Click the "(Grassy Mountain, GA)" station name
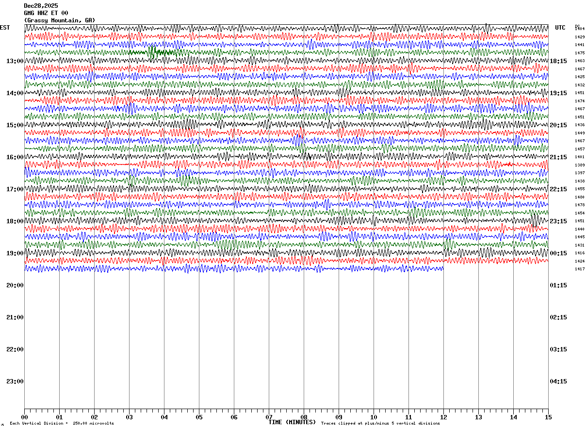 (60, 20)
